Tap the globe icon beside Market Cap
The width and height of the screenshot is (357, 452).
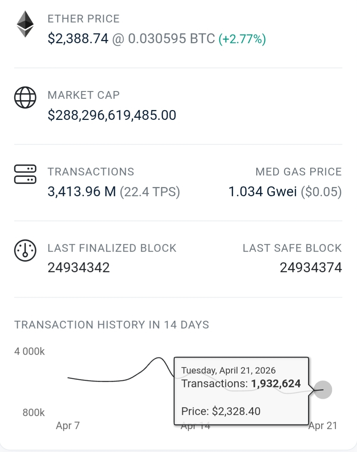25,97
